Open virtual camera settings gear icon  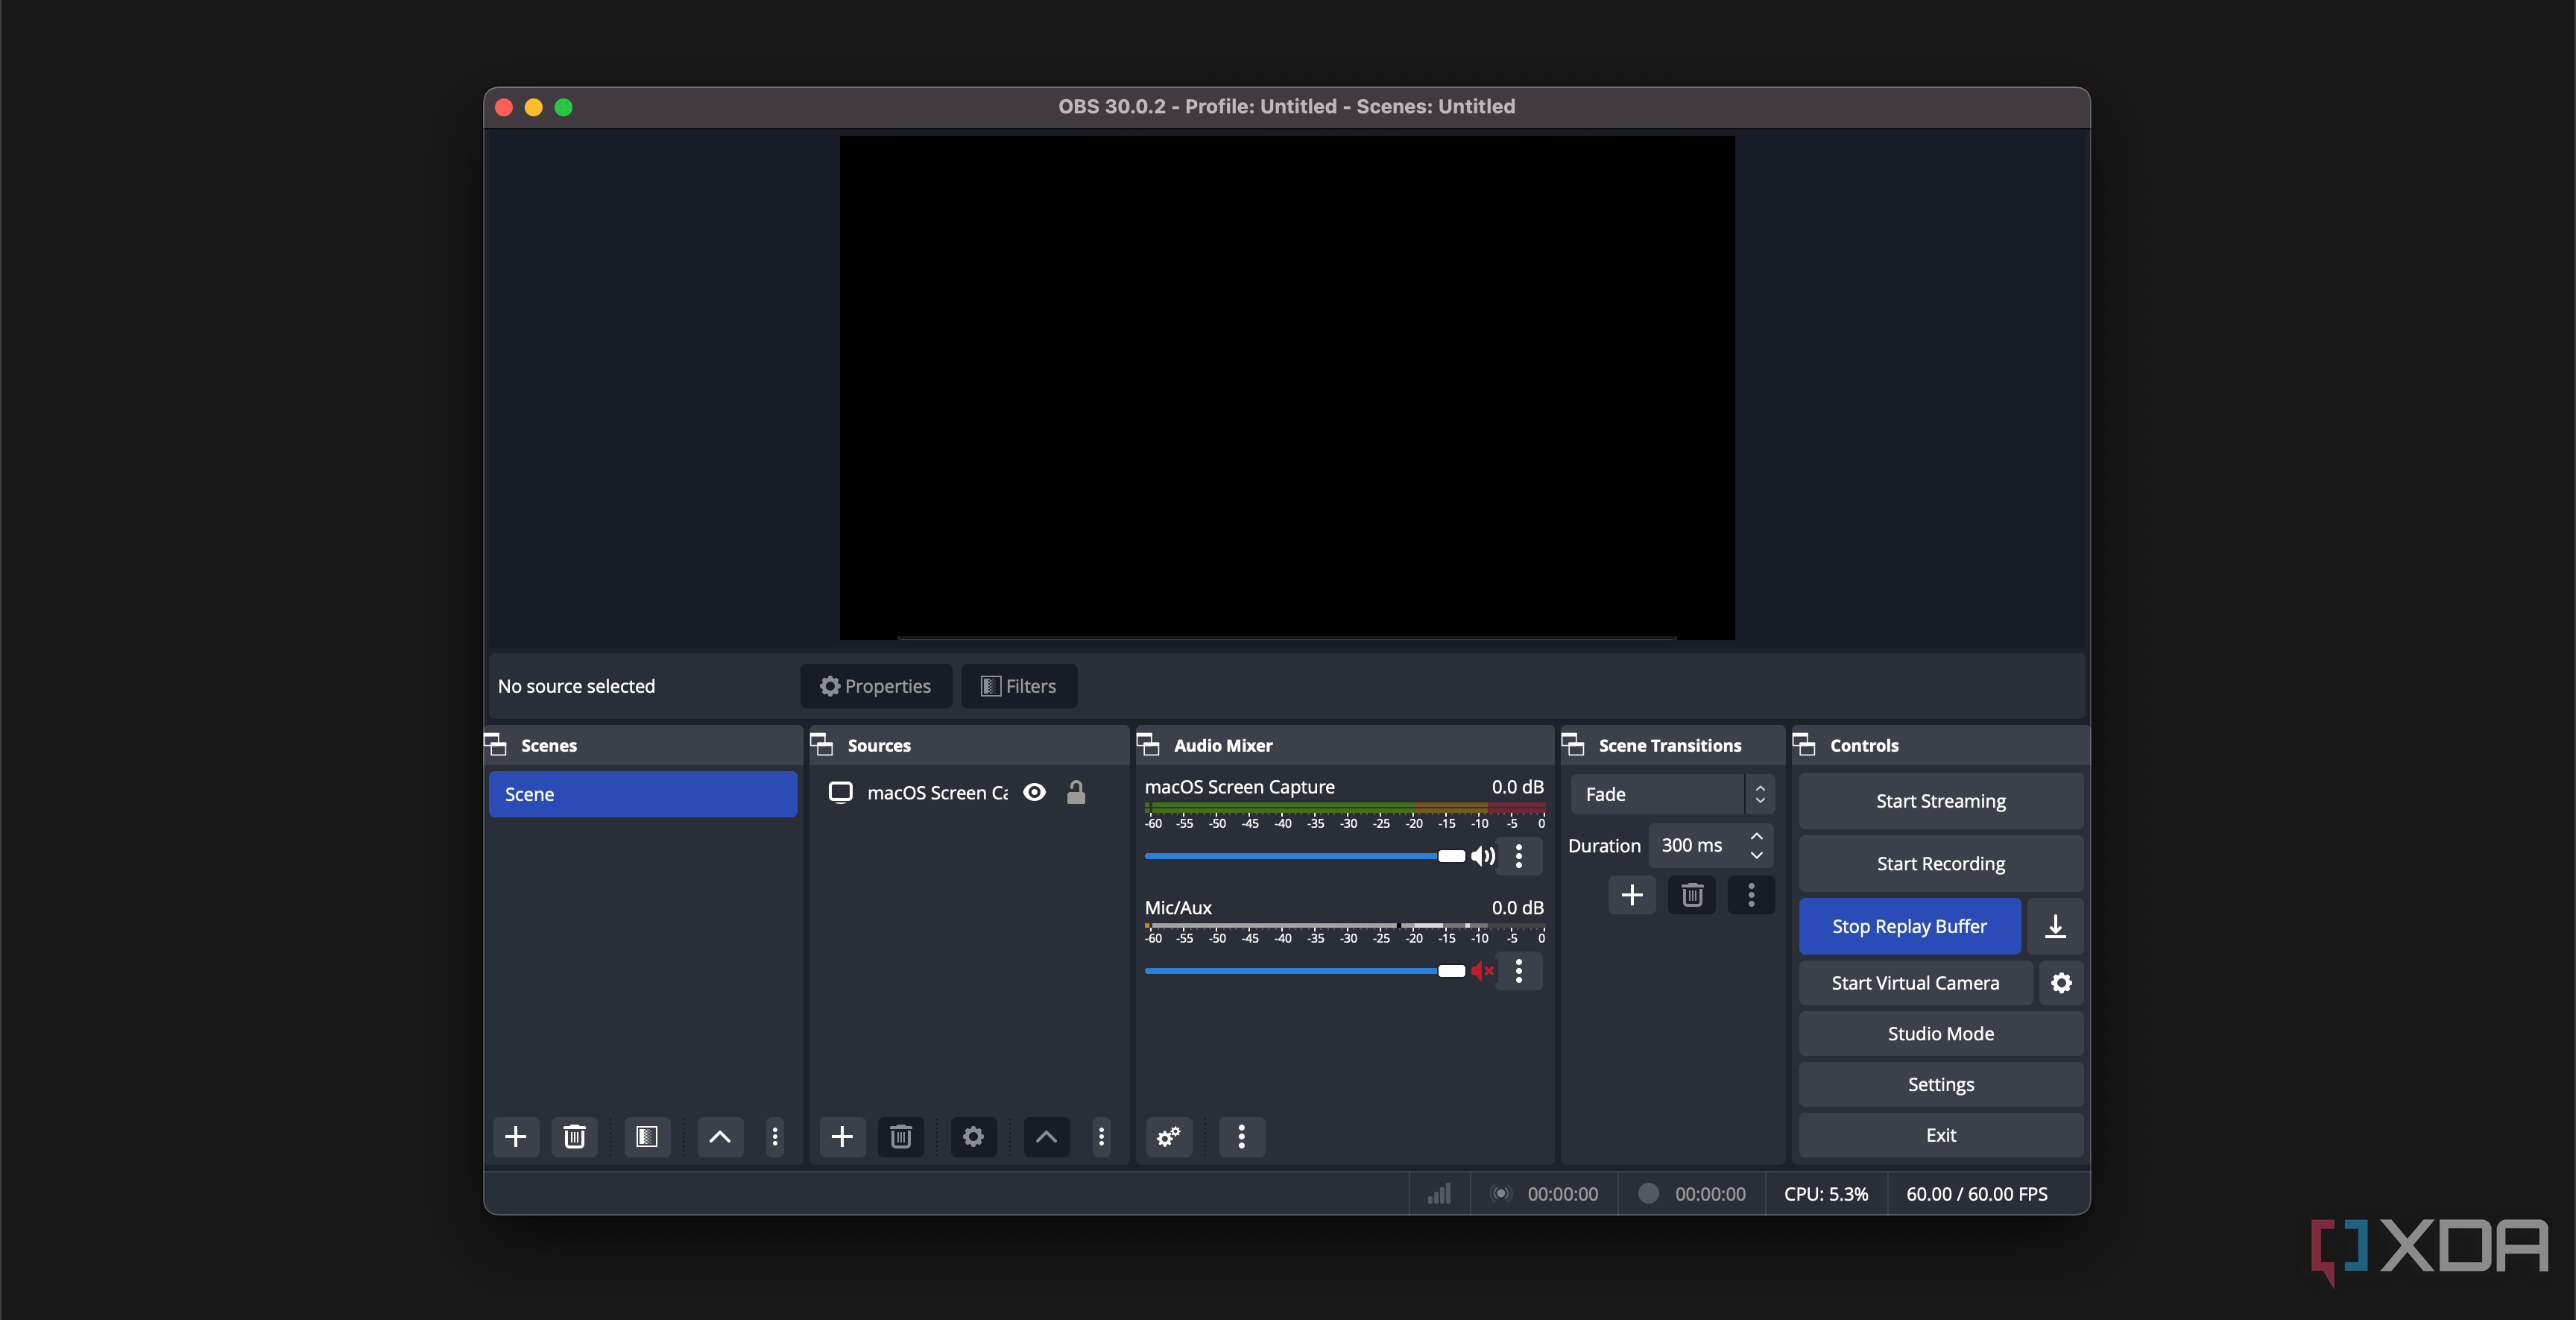(2061, 983)
